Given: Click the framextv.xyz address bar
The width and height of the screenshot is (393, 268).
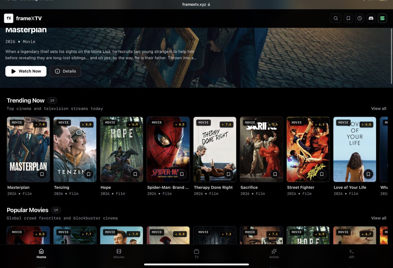Looking at the screenshot, I should pos(196,5).
